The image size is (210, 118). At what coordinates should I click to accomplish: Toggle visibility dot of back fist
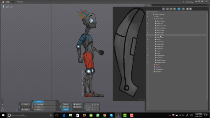(x=147, y=58)
